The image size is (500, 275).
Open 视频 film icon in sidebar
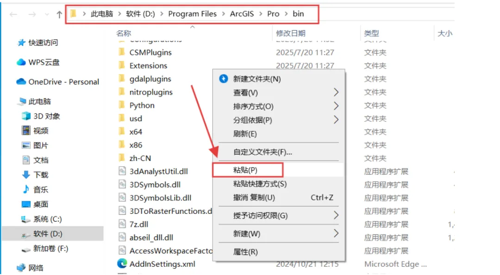(x=26, y=131)
